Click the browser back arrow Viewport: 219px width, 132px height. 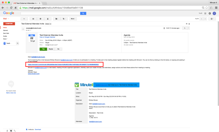(x=3, y=8)
